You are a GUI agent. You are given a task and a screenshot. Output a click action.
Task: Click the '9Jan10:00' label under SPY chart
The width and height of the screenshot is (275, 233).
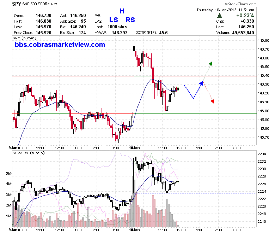pyautogui.click(x=18, y=148)
